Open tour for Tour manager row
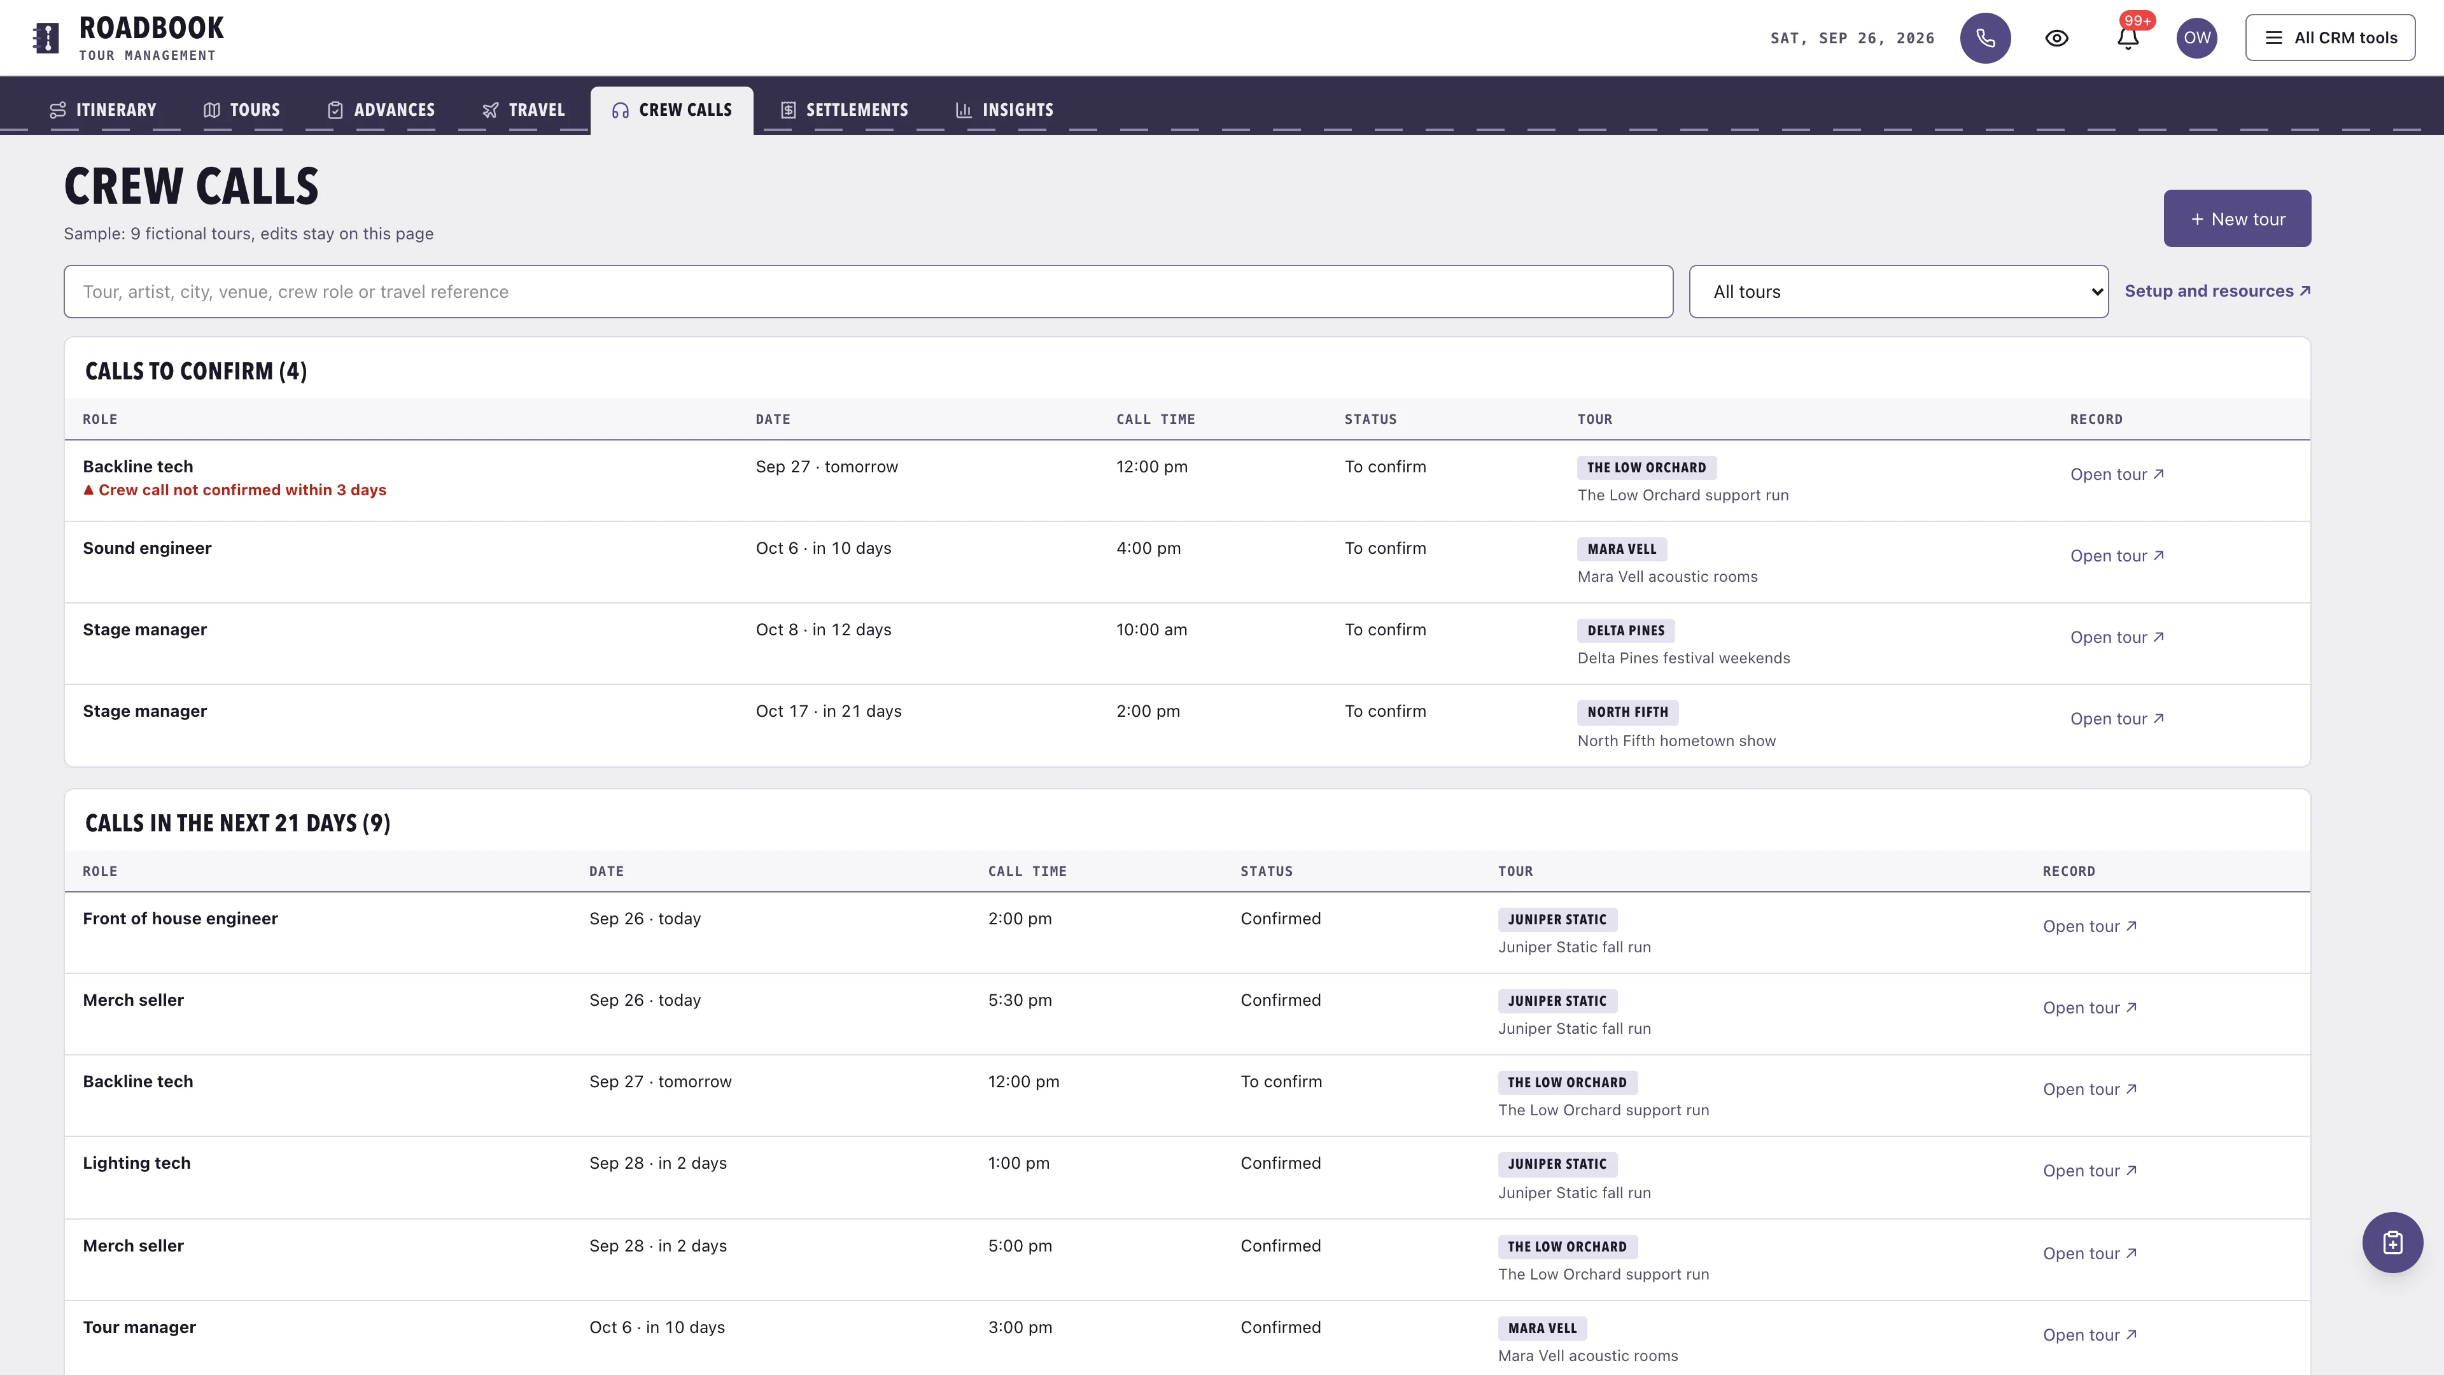This screenshot has width=2444, height=1375. click(2089, 1335)
